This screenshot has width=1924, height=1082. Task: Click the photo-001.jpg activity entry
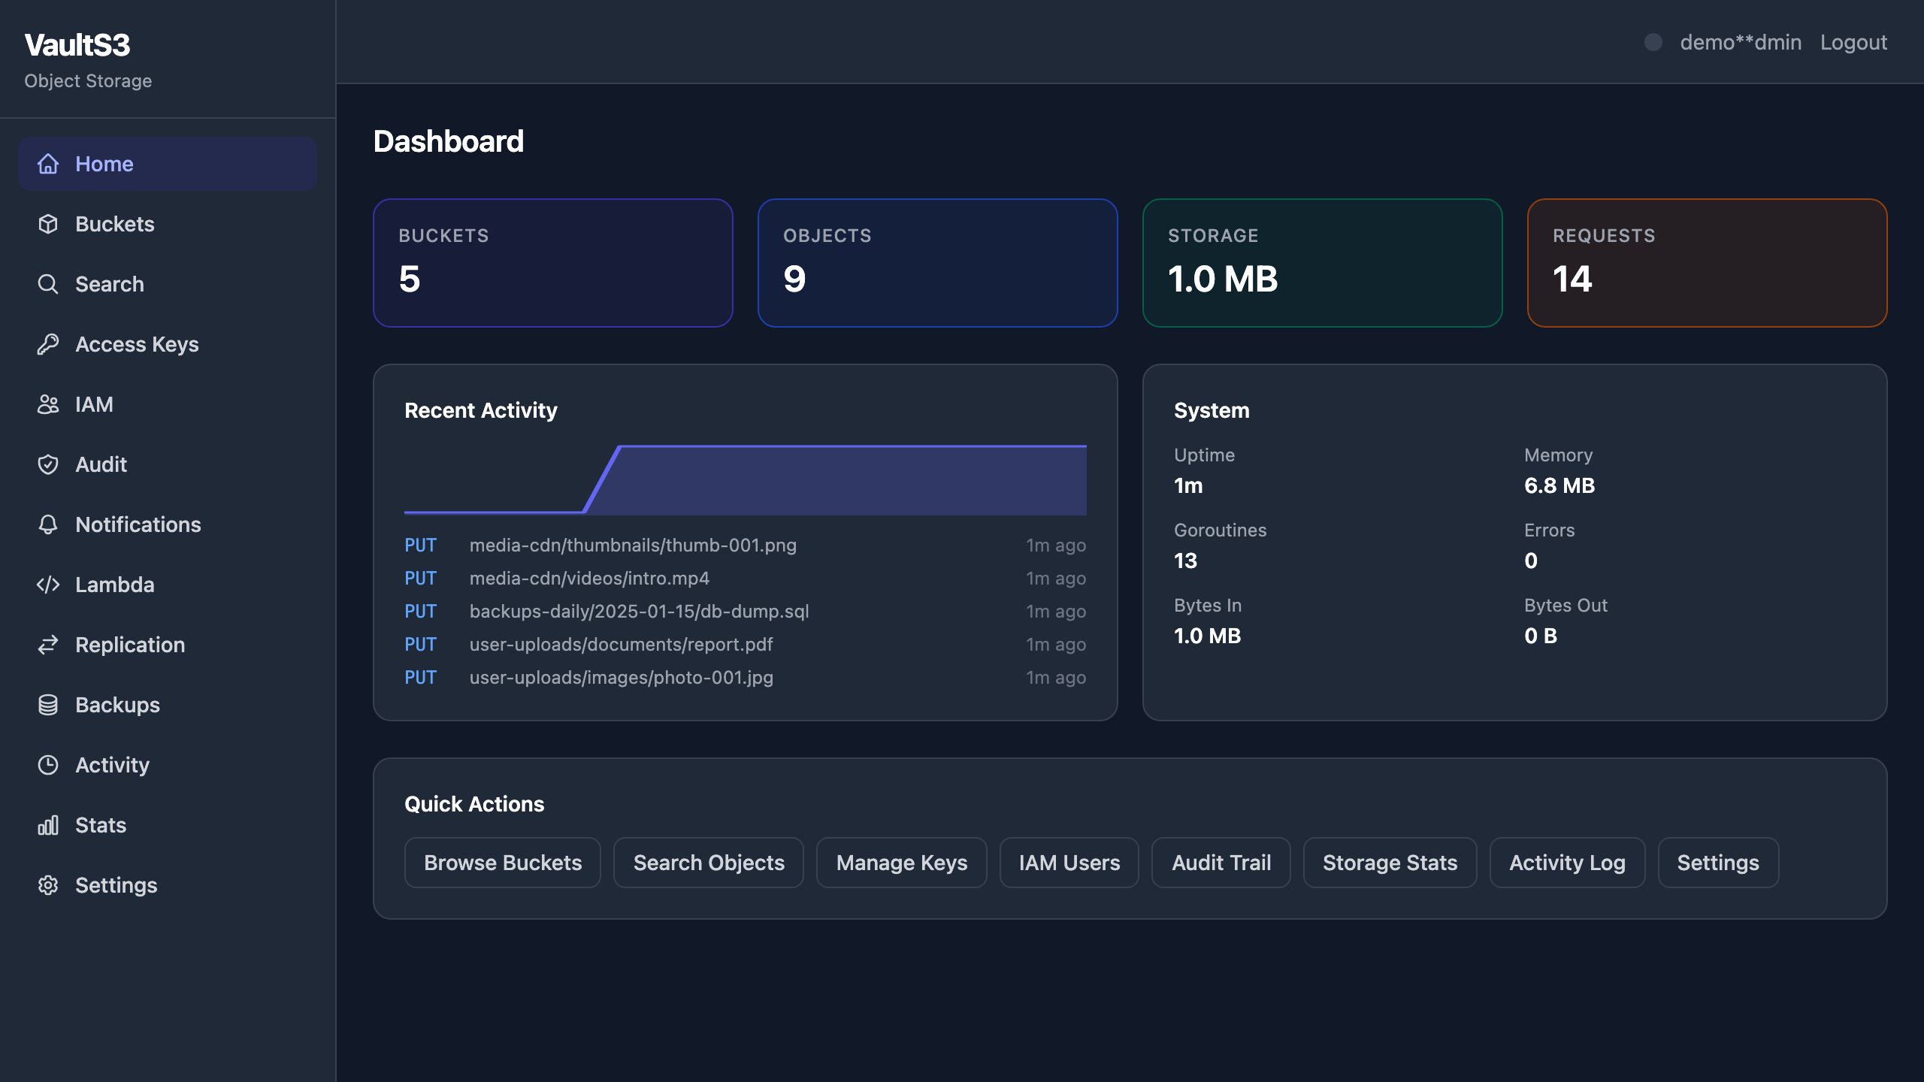point(746,678)
